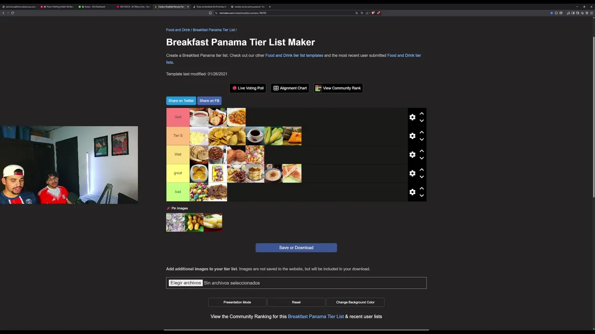Select the black coffee cup image in Tier S
This screenshot has width=595, height=334.
coord(255,136)
